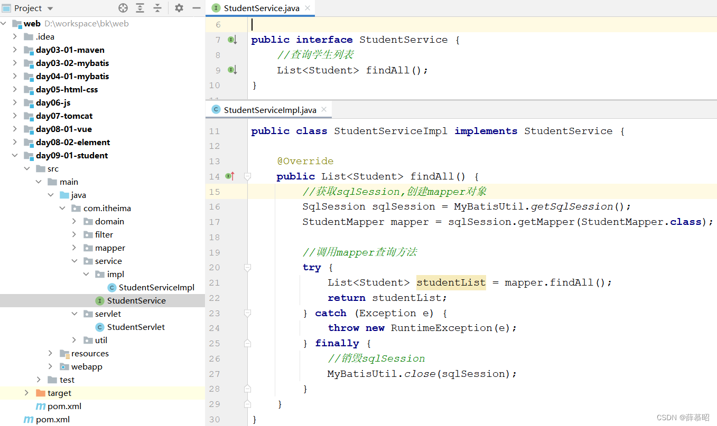Click fold end marker at line 29
717x426 pixels.
click(247, 404)
